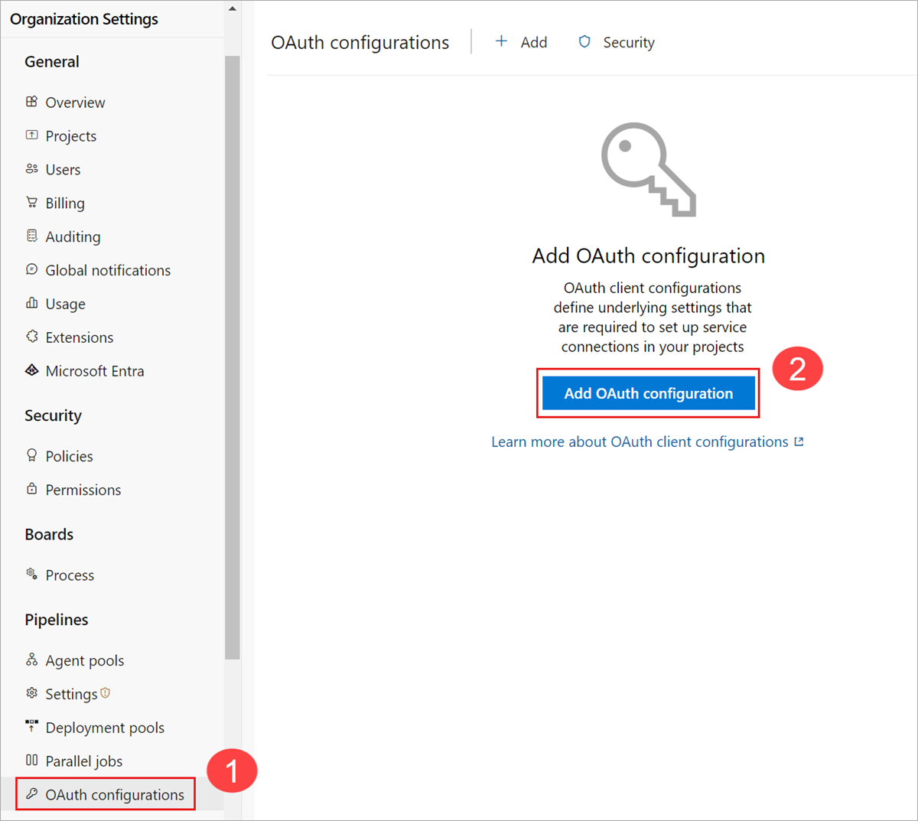The width and height of the screenshot is (918, 821).
Task: Open the Process page under Boards
Action: pos(70,575)
